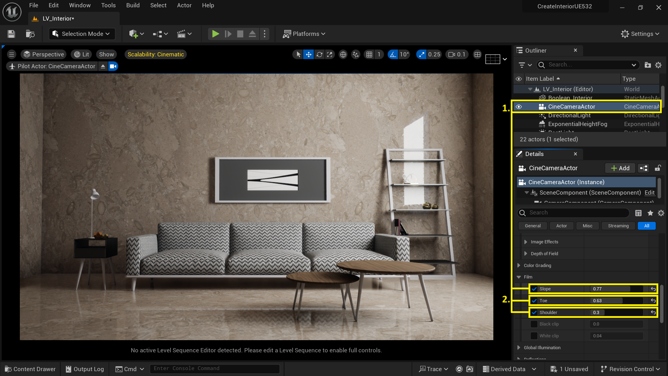Expand the Global Illumination section
Screen dimensions: 668x376
[518, 347]
